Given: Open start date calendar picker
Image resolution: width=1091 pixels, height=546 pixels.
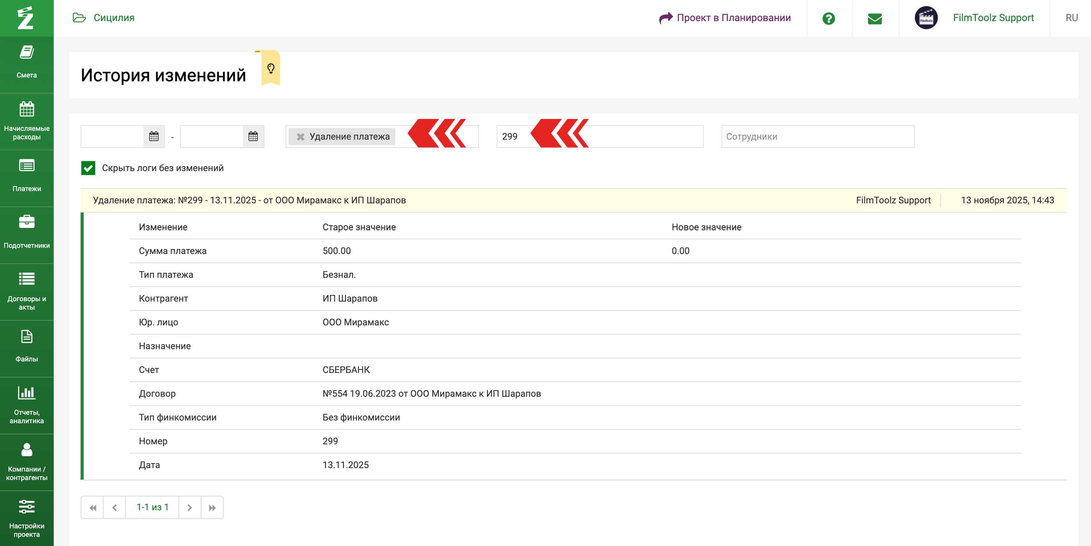Looking at the screenshot, I should pos(154,136).
